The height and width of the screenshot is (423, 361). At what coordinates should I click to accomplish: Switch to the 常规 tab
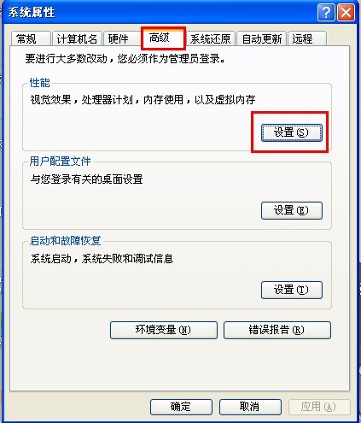click(31, 38)
